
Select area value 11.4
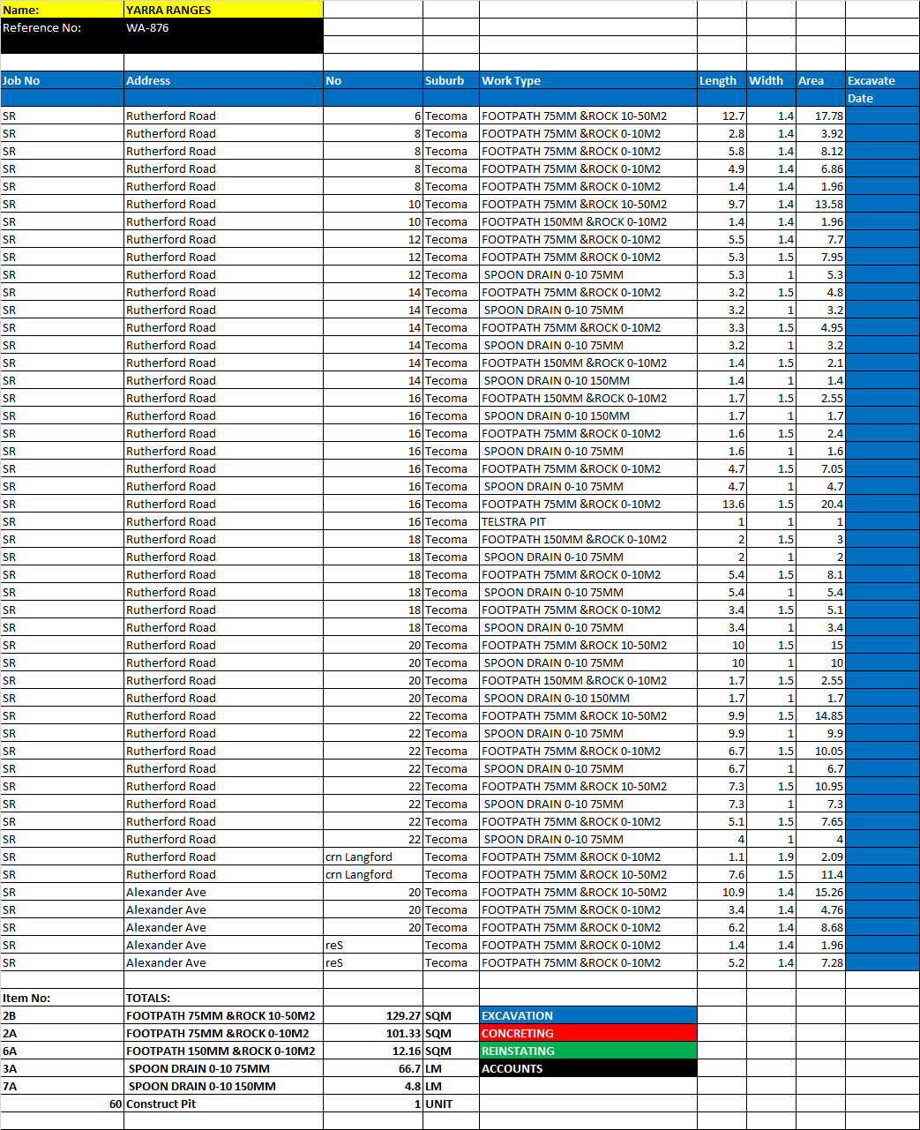[x=820, y=874]
